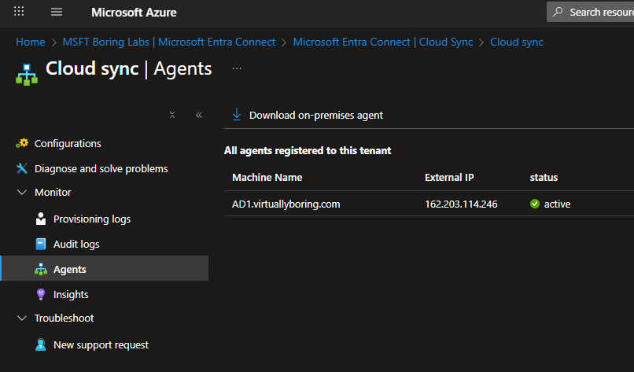Open the more options ellipsis by title
Screen dimensions: 634x372
[x=237, y=68]
